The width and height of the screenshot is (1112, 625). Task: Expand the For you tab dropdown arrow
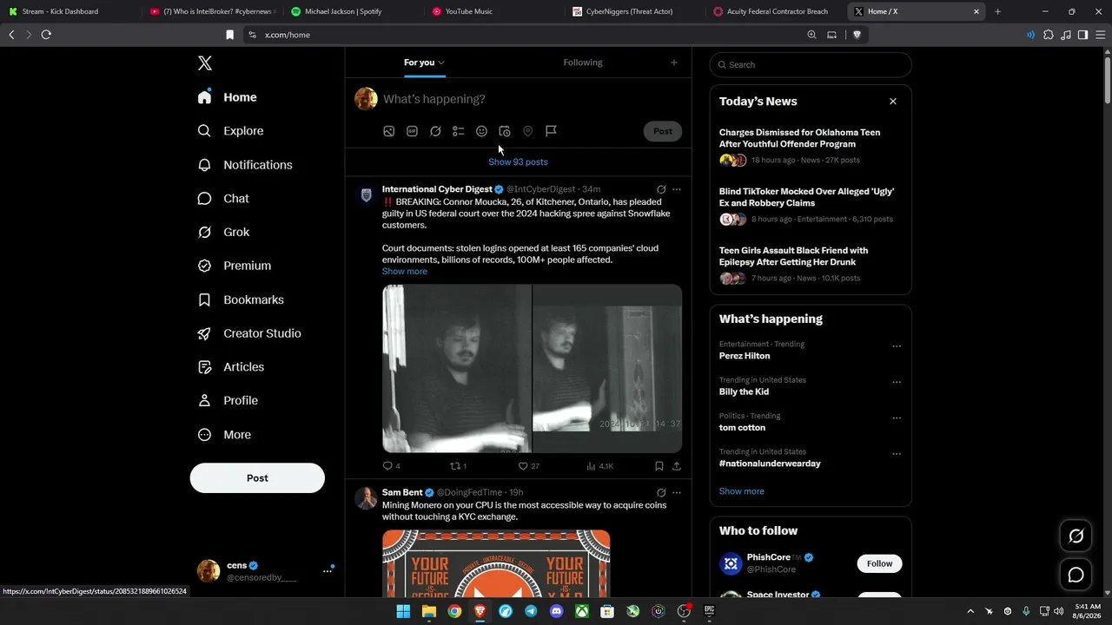pyautogui.click(x=441, y=62)
